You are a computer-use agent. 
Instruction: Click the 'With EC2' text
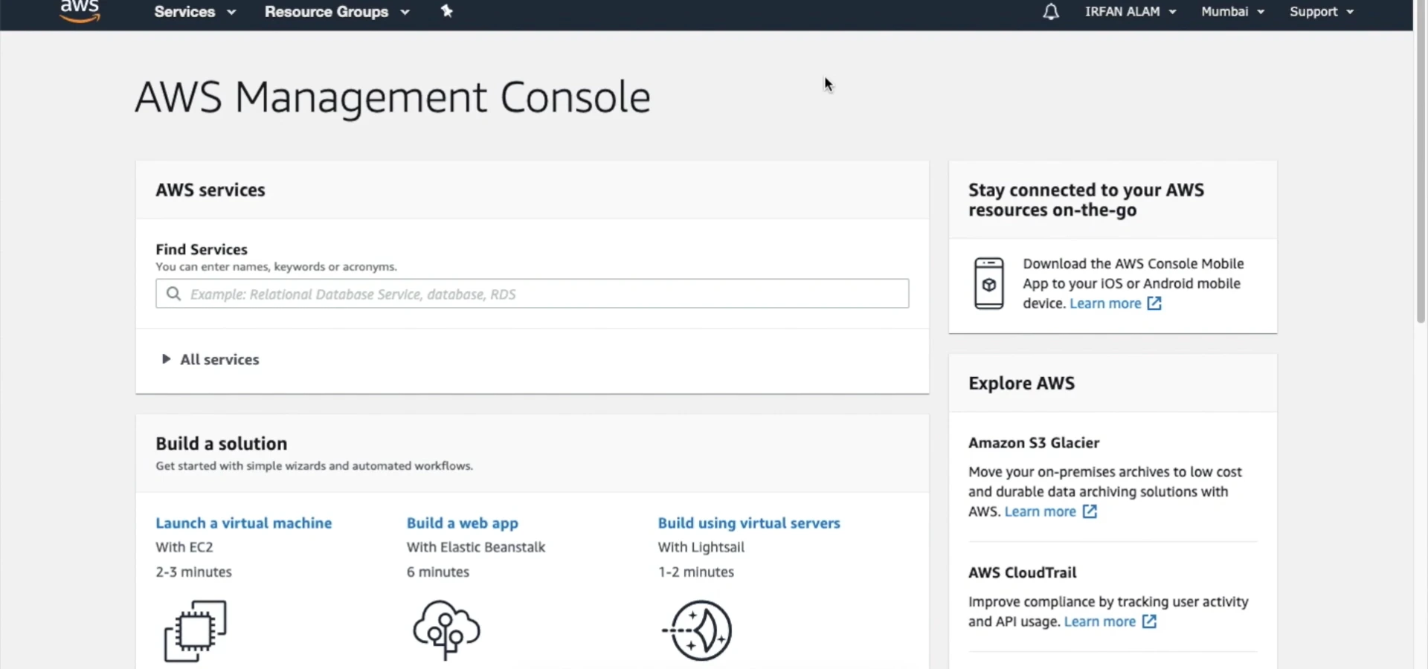click(184, 547)
